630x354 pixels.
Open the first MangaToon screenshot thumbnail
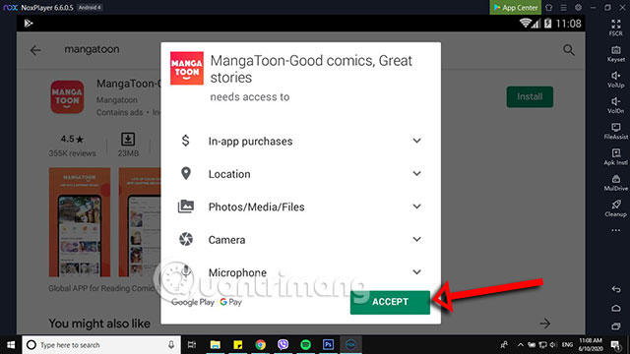[80, 222]
